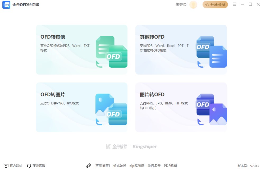Open the 其他转OFD conversion card

pos(181,50)
